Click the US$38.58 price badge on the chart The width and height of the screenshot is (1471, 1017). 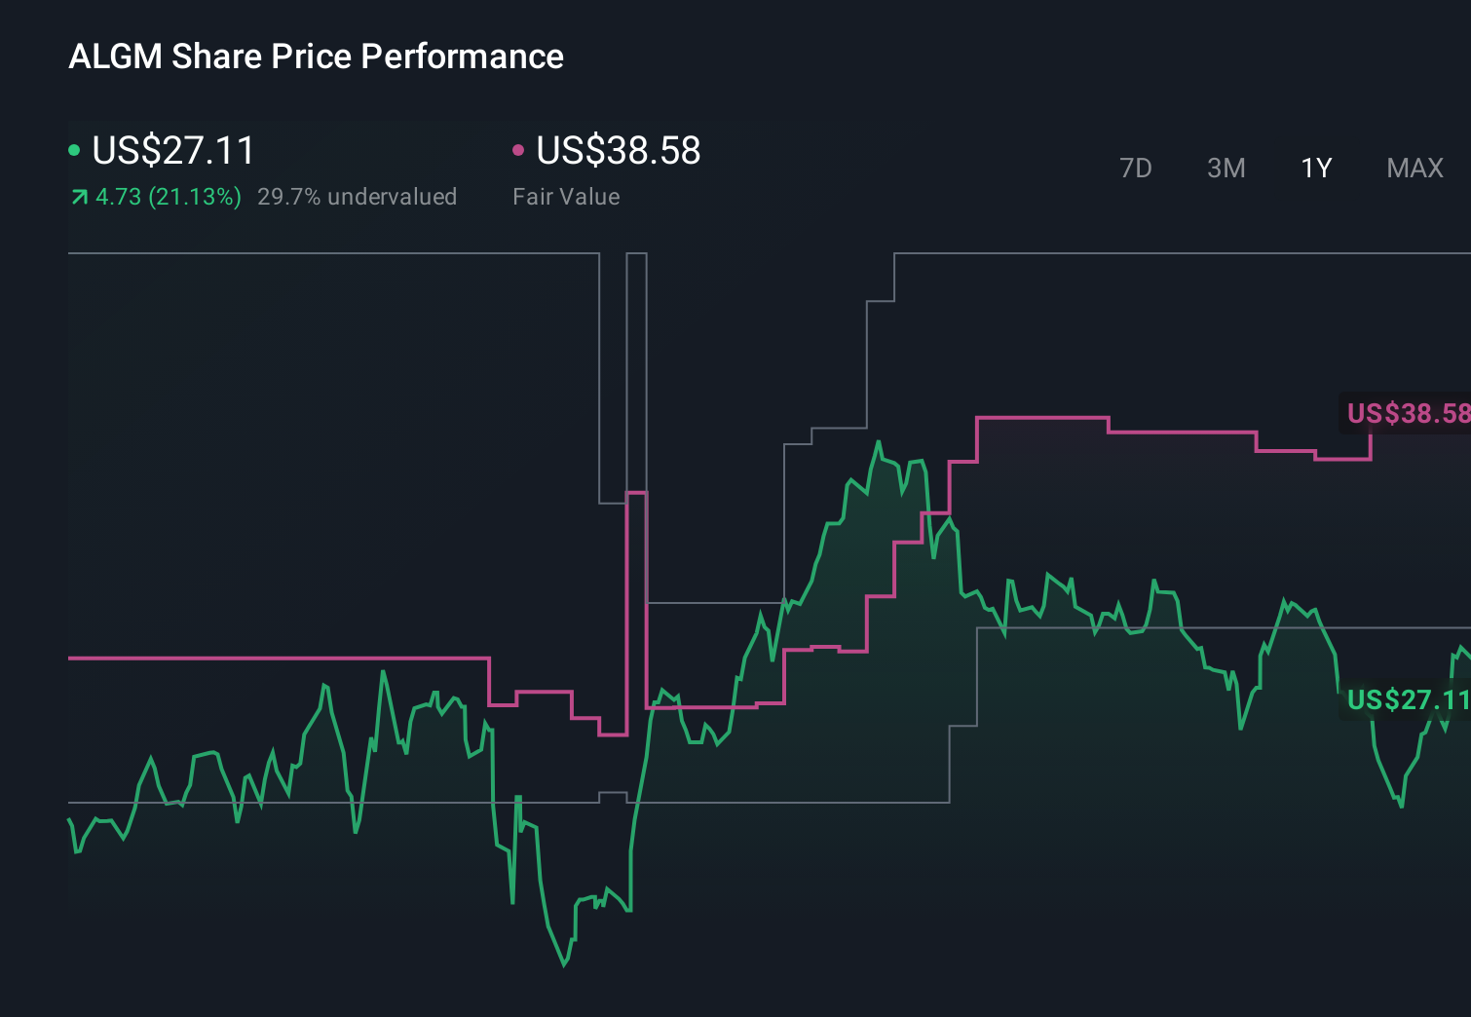pos(1407,413)
